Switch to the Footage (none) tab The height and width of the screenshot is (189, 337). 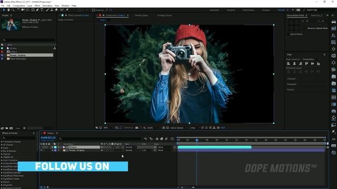[164, 15]
